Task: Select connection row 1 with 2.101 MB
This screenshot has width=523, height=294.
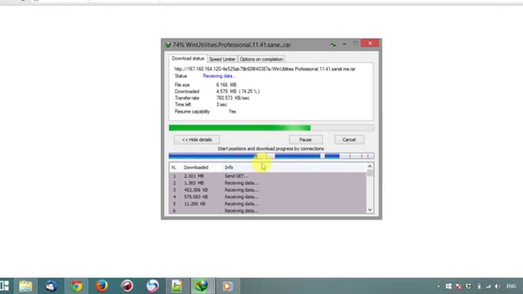Action: (268, 176)
